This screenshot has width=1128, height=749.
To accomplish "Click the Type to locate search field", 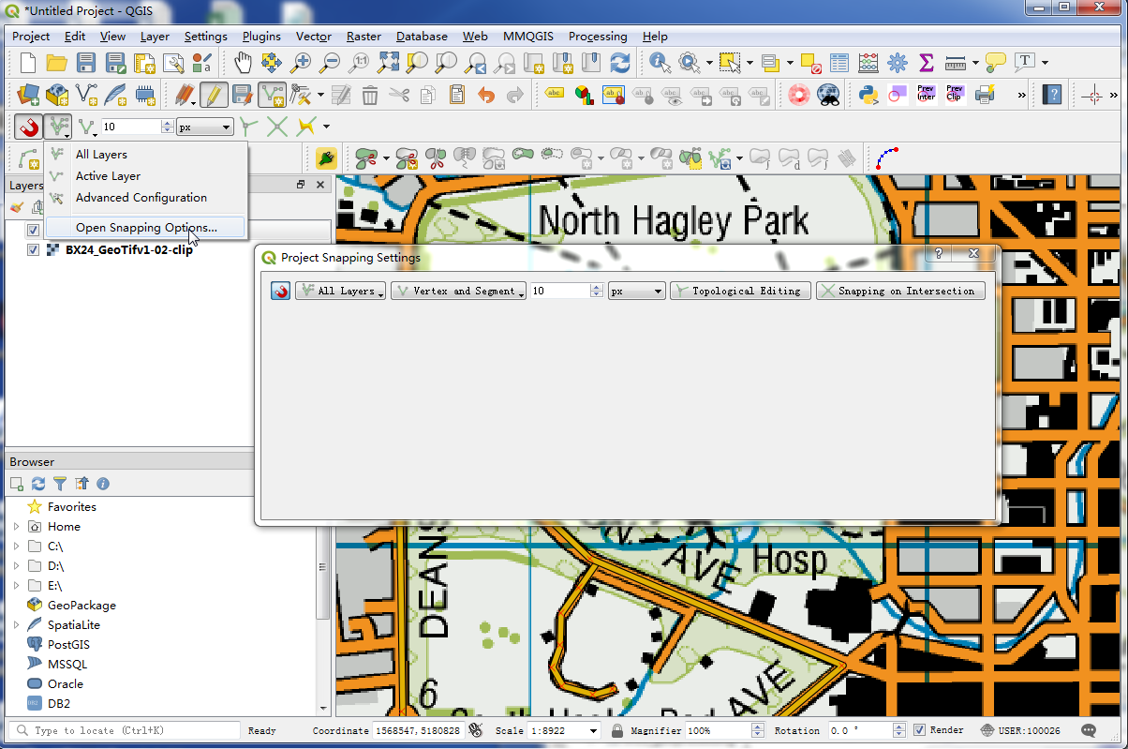I will [x=125, y=731].
